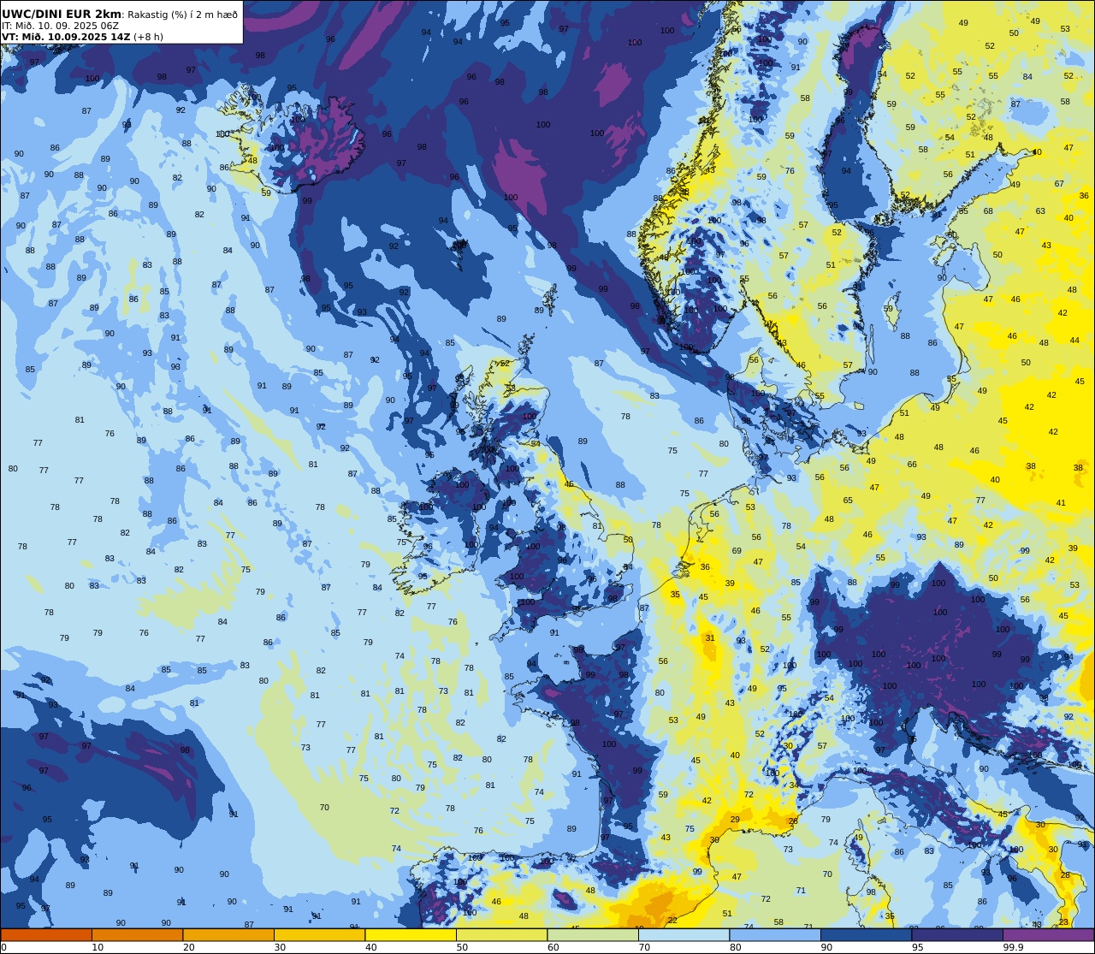Choose the pale green 60–70 legend segment
Screen dimensions: 1095x954
click(x=593, y=935)
